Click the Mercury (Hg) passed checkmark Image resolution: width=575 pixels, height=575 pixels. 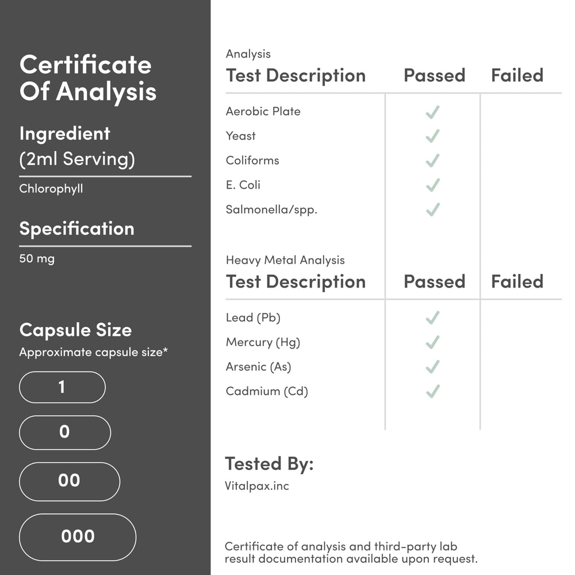(432, 342)
